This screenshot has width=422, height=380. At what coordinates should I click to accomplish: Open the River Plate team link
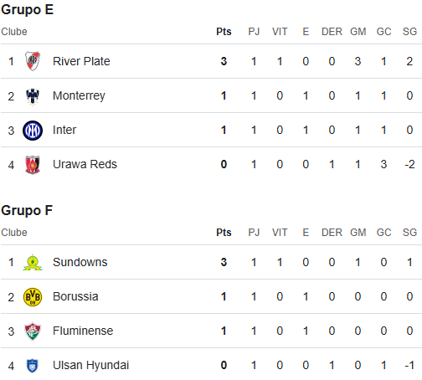click(81, 61)
